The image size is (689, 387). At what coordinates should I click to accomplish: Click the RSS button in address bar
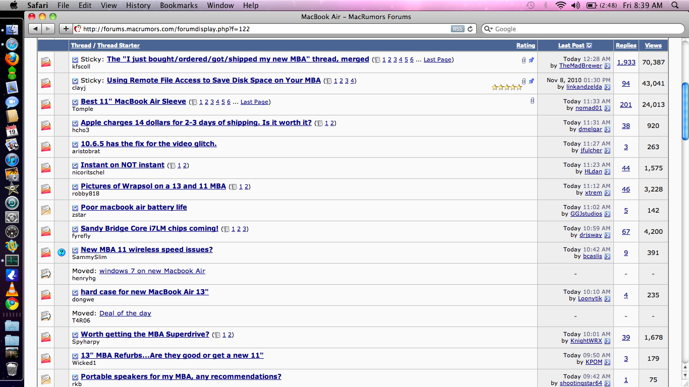(457, 29)
